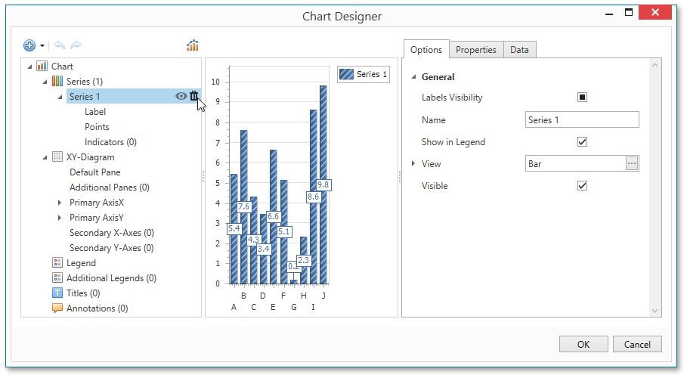Toggle Series 1 visibility eye icon
687x378 pixels.
[x=181, y=96]
